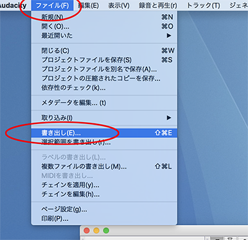
Task: Choose プロジェクトファイルを別名で保存(A)...
Action: coord(104,69)
